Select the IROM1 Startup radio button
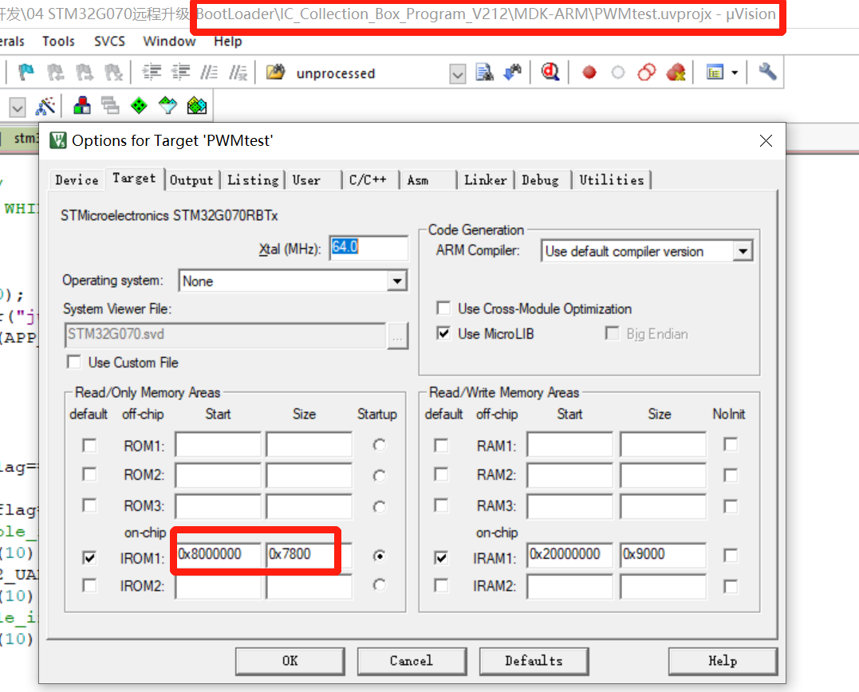 [379, 556]
